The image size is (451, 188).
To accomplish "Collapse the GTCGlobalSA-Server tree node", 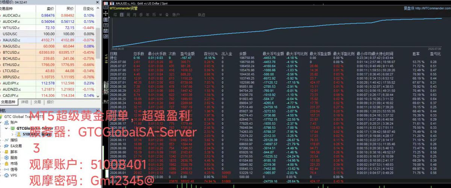I will 6,128.
